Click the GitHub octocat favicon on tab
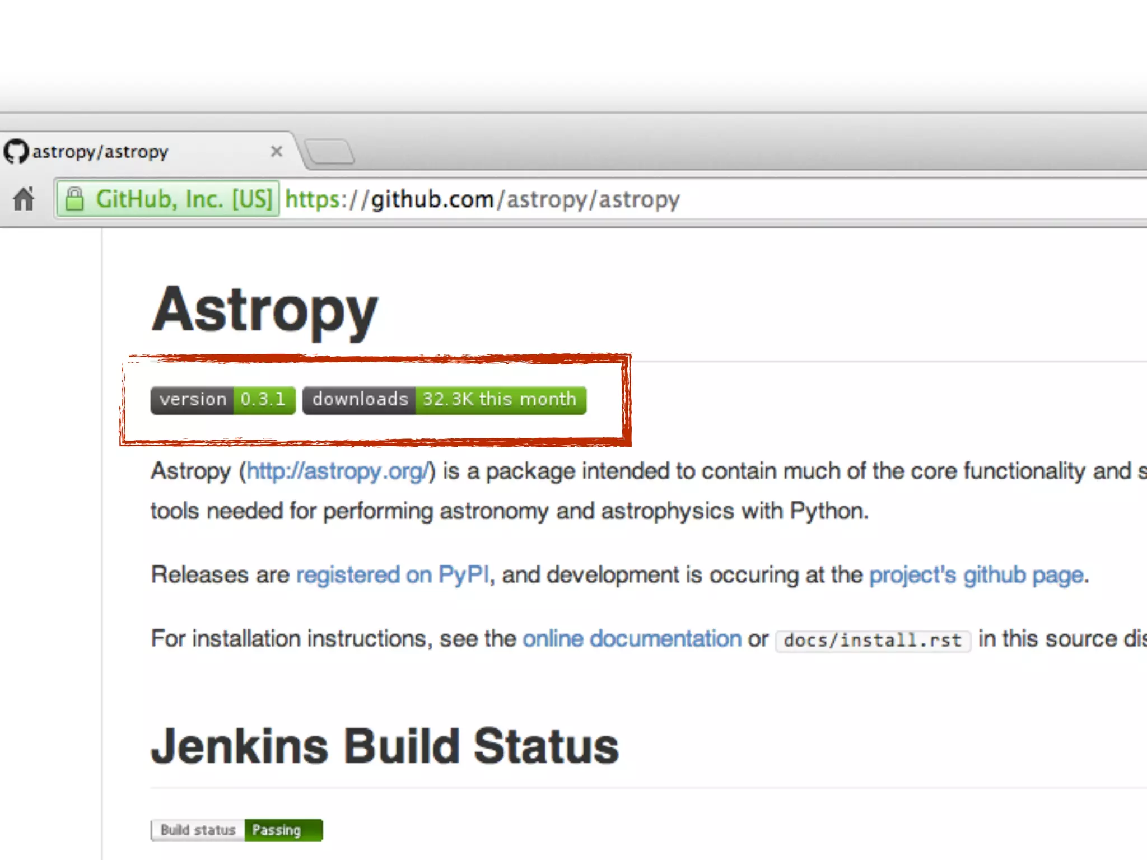Image resolution: width=1147 pixels, height=860 pixels. [x=16, y=152]
